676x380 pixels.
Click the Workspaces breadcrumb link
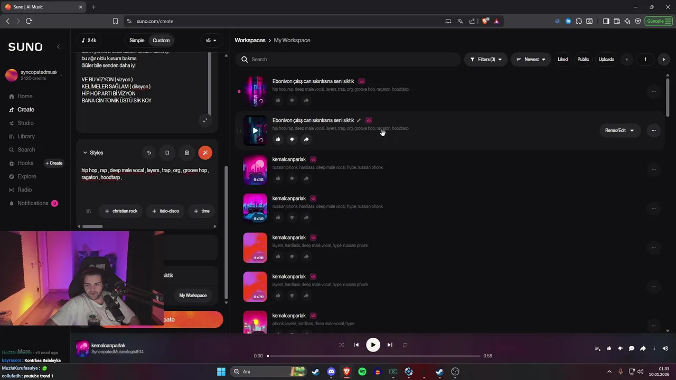point(250,41)
